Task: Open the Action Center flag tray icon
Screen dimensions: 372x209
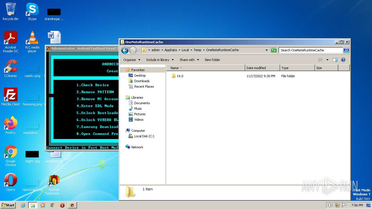Action: pos(345,205)
